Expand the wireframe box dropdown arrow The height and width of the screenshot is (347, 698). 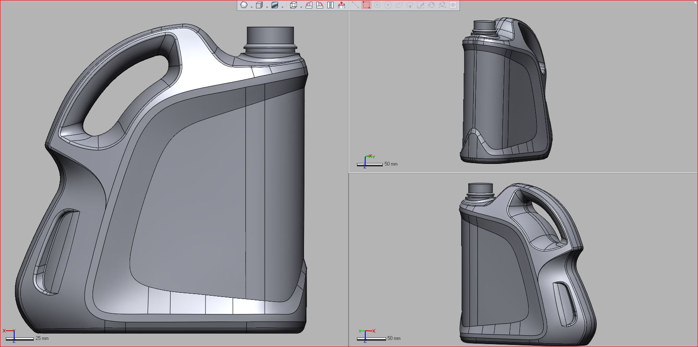pos(301,7)
